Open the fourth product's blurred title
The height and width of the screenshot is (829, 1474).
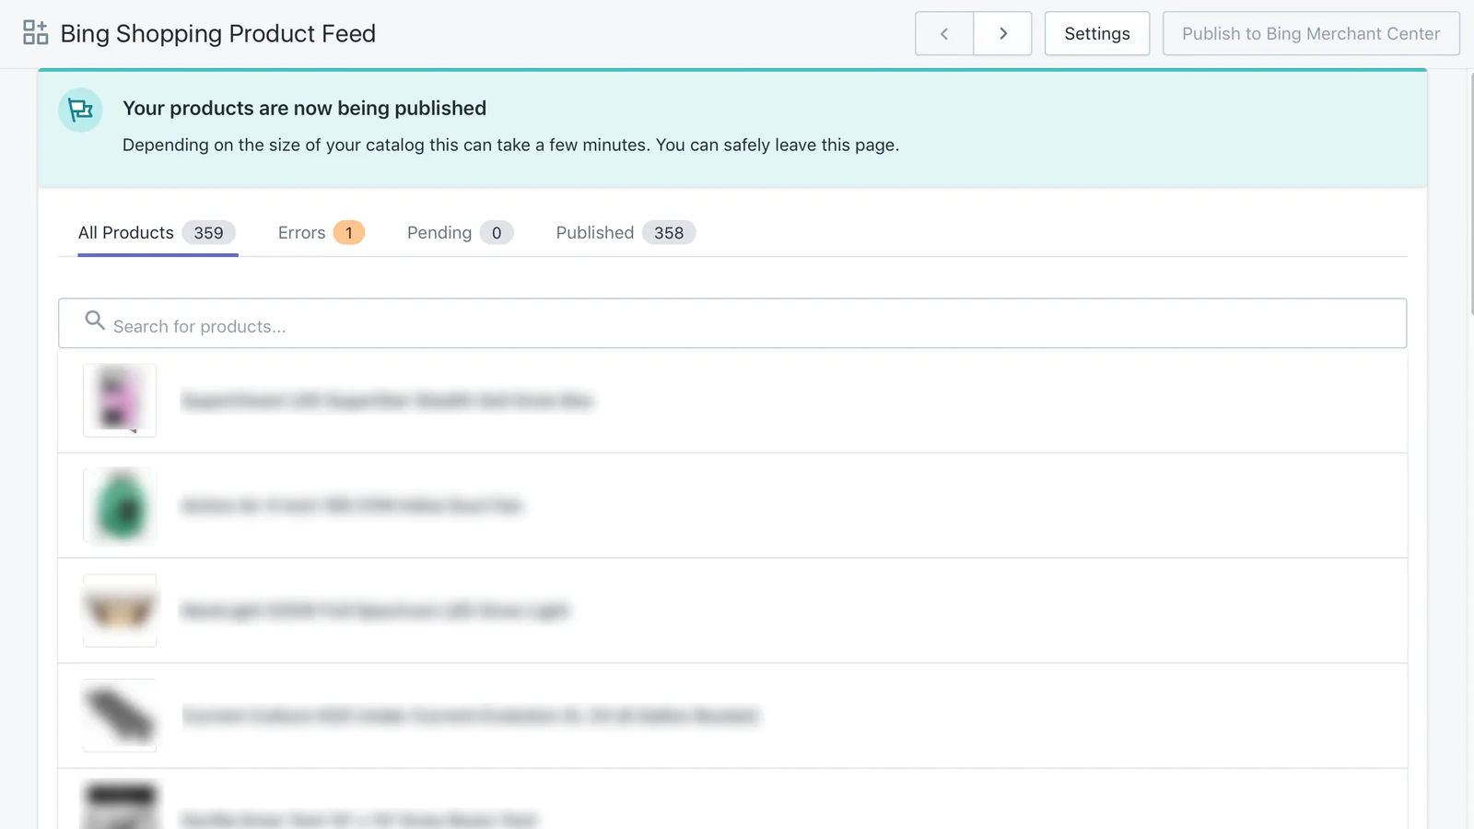[x=470, y=716]
